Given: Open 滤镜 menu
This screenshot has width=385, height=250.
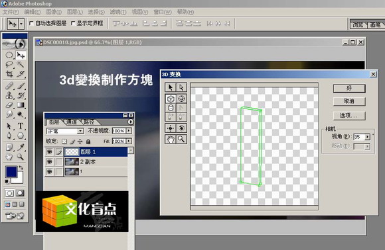Looking at the screenshot, I should (x=118, y=12).
